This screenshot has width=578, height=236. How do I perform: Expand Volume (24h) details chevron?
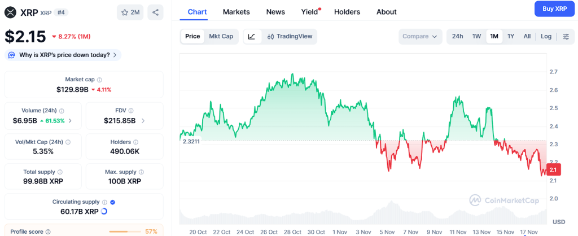(x=70, y=121)
